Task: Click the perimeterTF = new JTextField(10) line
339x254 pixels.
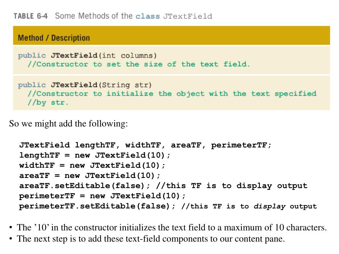Action: 102,196
